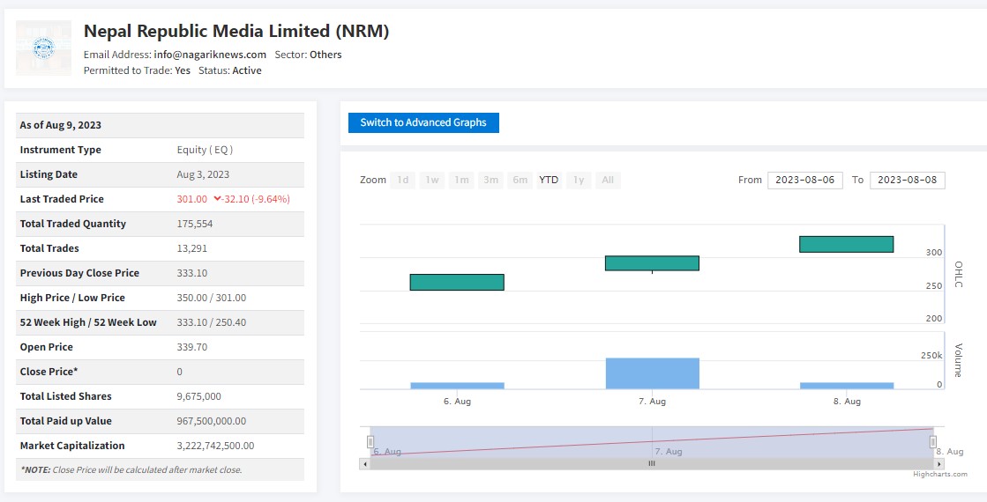This screenshot has width=987, height=502.
Task: Click the left navigator range handle
Action: 370,441
